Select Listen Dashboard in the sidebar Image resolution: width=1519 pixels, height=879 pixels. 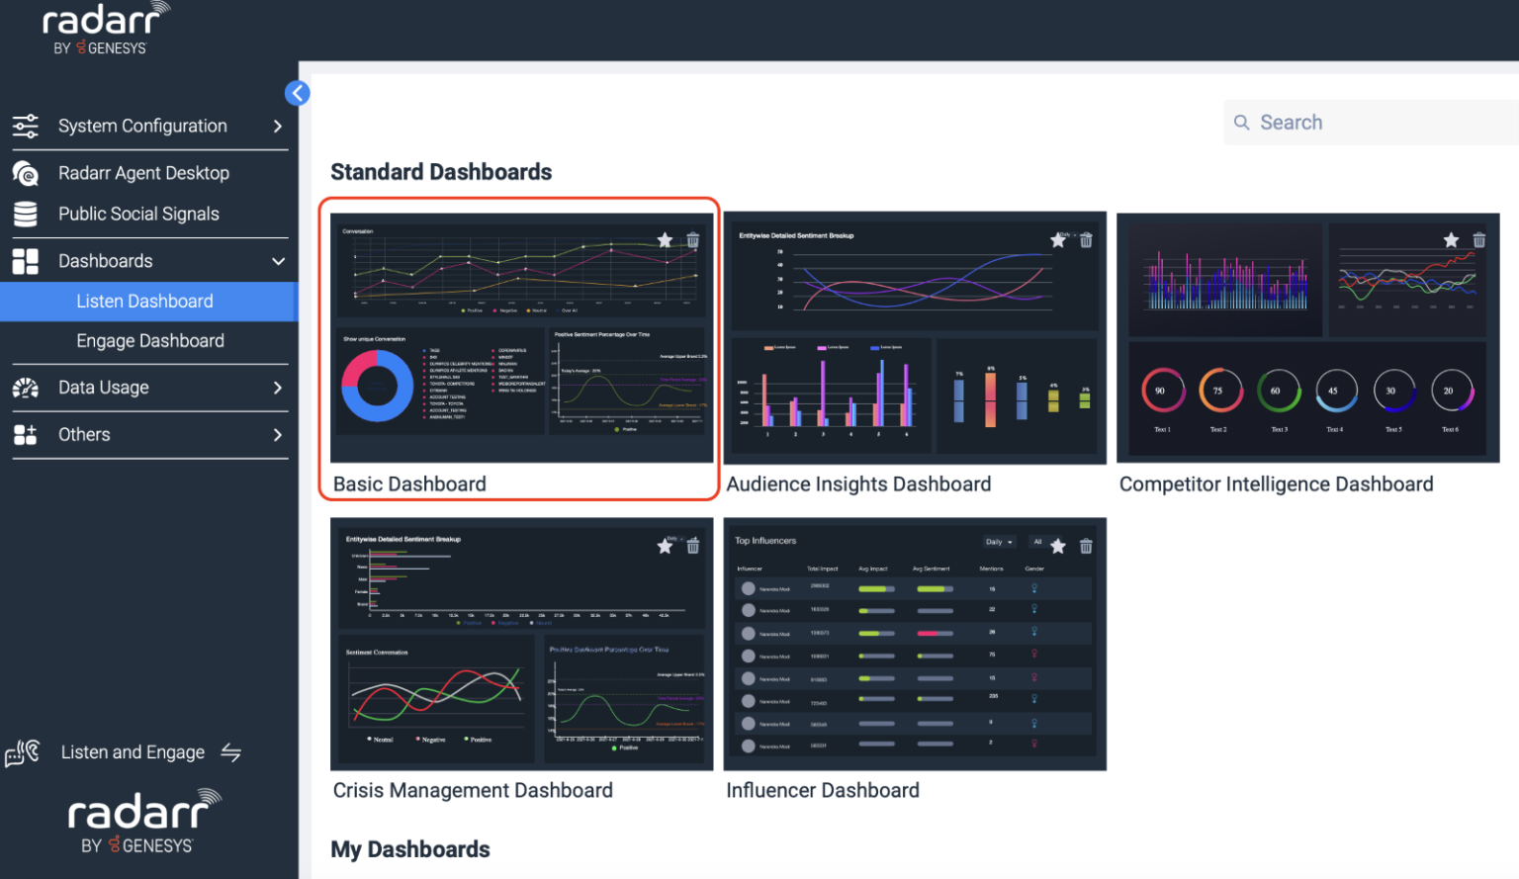pos(144,301)
